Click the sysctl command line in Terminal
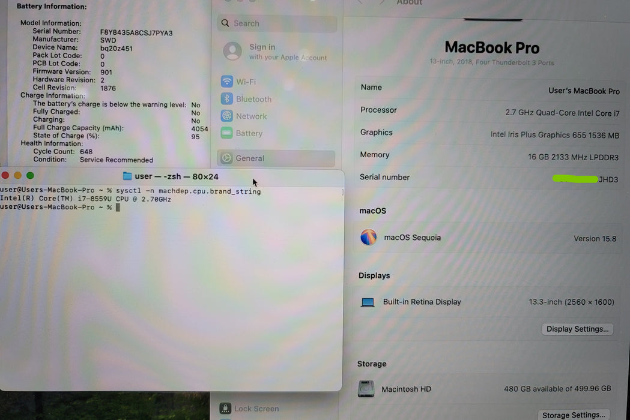The height and width of the screenshot is (420, 630). pos(130,191)
